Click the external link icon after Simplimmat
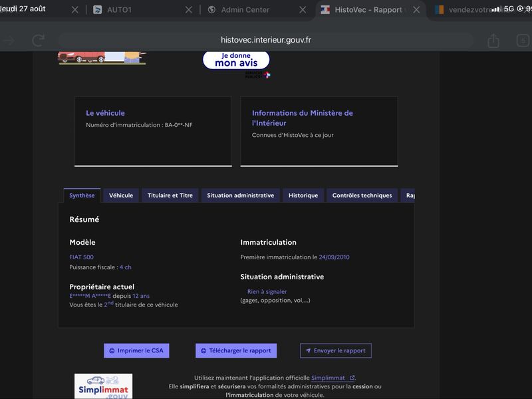The height and width of the screenshot is (399, 532). tap(352, 378)
